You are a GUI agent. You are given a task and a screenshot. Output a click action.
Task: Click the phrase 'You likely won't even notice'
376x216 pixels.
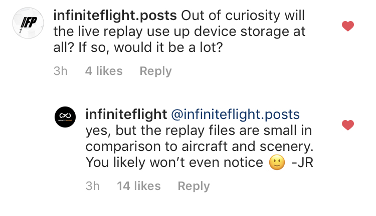pyautogui.click(x=174, y=163)
